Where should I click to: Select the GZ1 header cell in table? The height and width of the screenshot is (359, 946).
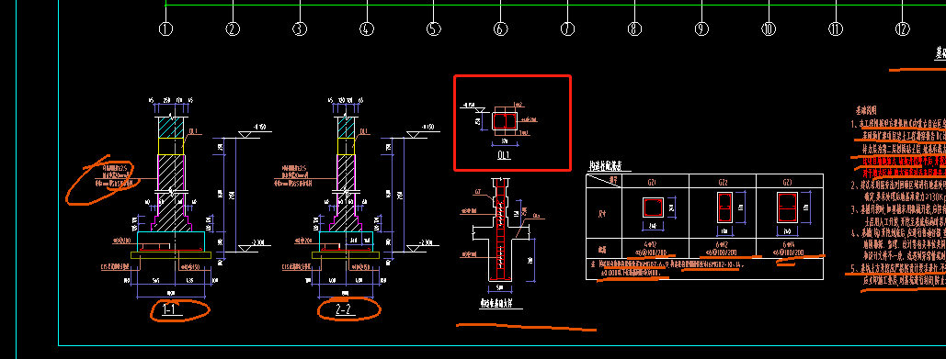coord(655,181)
